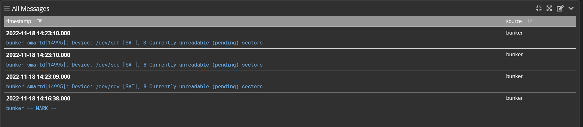
Task: Sort messages using the timestamp sort icon
Action: (x=39, y=21)
